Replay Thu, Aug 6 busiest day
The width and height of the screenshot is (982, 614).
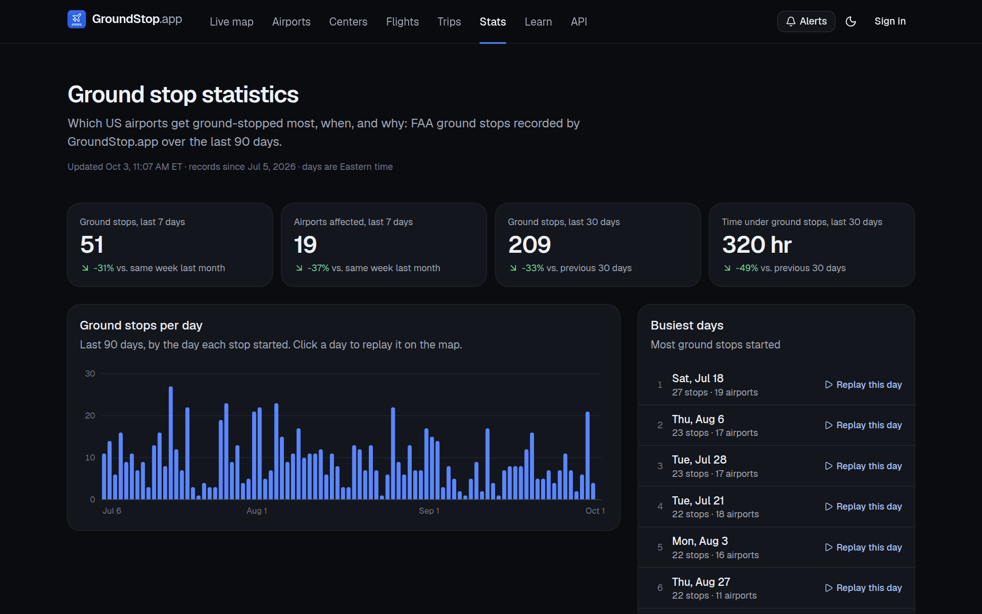[863, 425]
